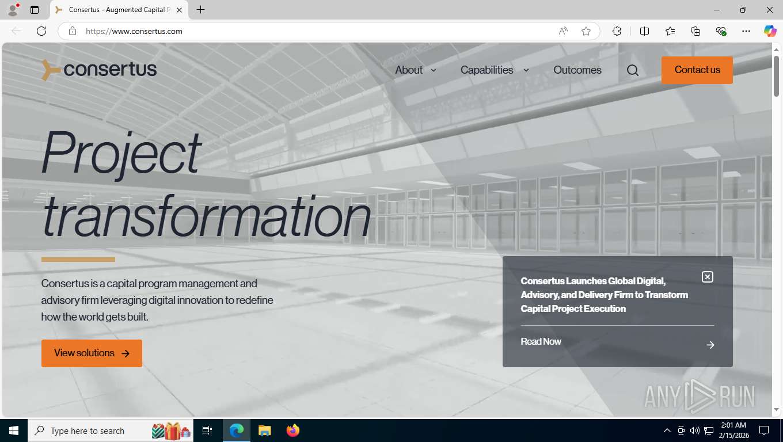
Task: Click the Read Now arrow icon
Action: click(710, 345)
